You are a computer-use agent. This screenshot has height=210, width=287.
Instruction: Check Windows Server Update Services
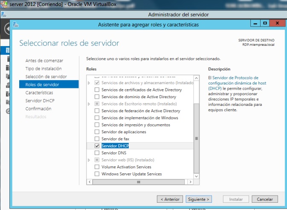[x=97, y=174]
